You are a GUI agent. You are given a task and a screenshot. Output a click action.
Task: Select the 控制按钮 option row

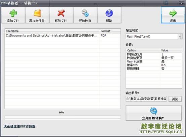(x=154, y=68)
